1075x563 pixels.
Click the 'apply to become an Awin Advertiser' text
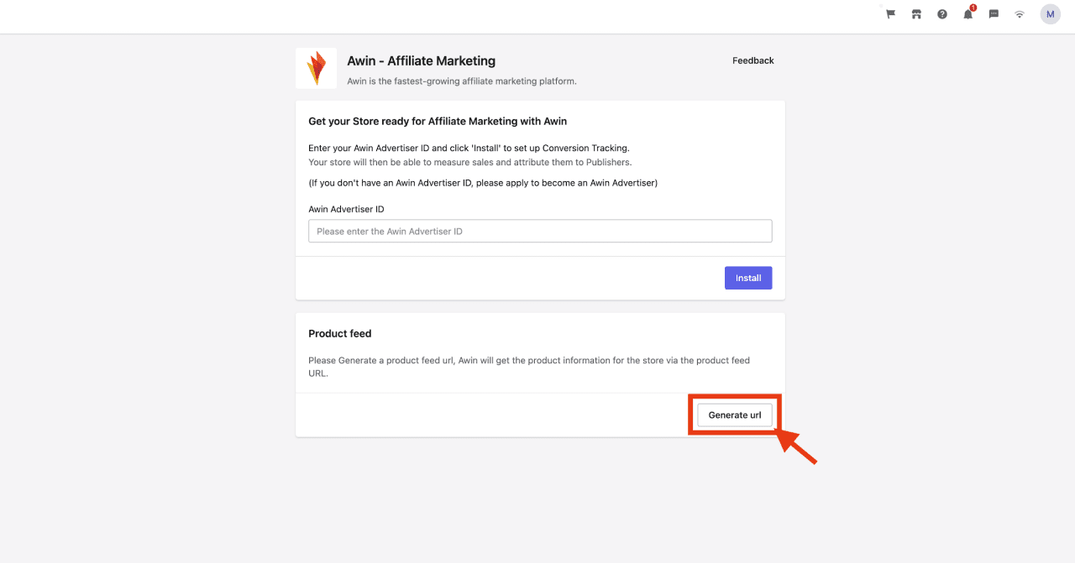483,183
